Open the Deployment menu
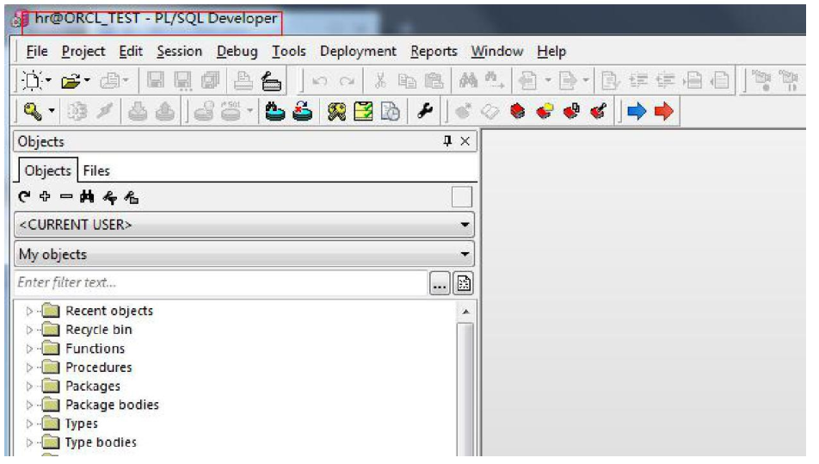819x464 pixels. point(358,51)
